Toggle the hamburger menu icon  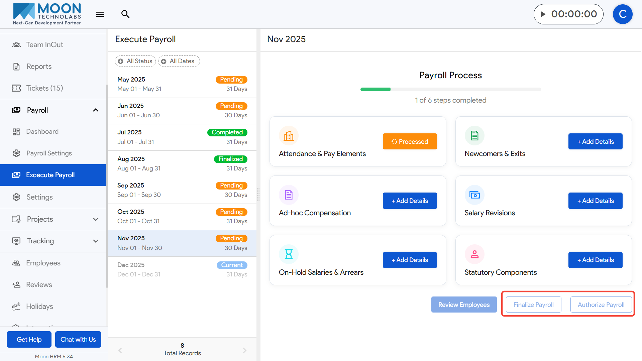pyautogui.click(x=100, y=14)
